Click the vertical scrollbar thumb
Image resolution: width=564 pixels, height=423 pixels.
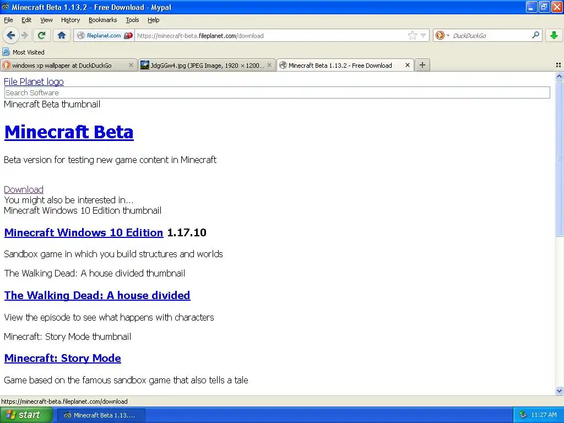coord(559,158)
